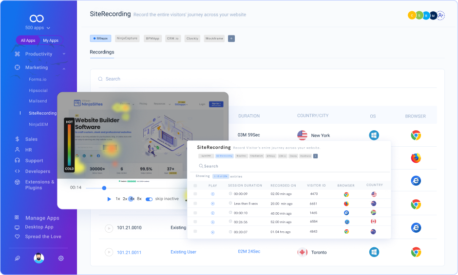Open the user avatar in the sidebar
Image resolution: width=458 pixels, height=275 pixels.
pos(39,258)
